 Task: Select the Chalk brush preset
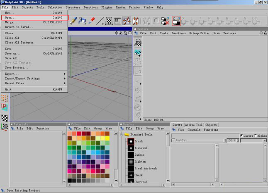(135, 175)
